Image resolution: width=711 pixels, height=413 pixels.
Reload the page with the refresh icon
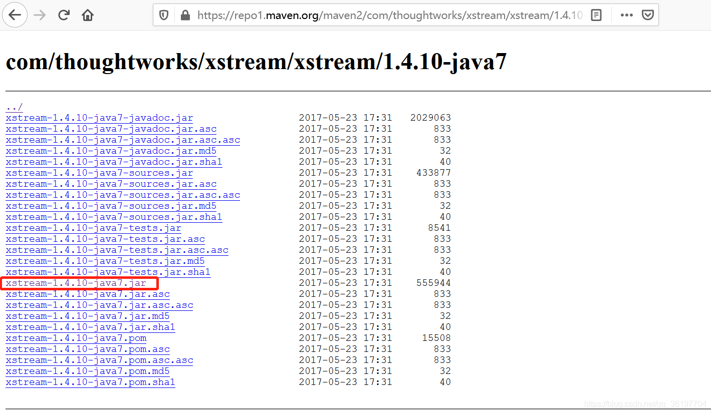point(64,15)
